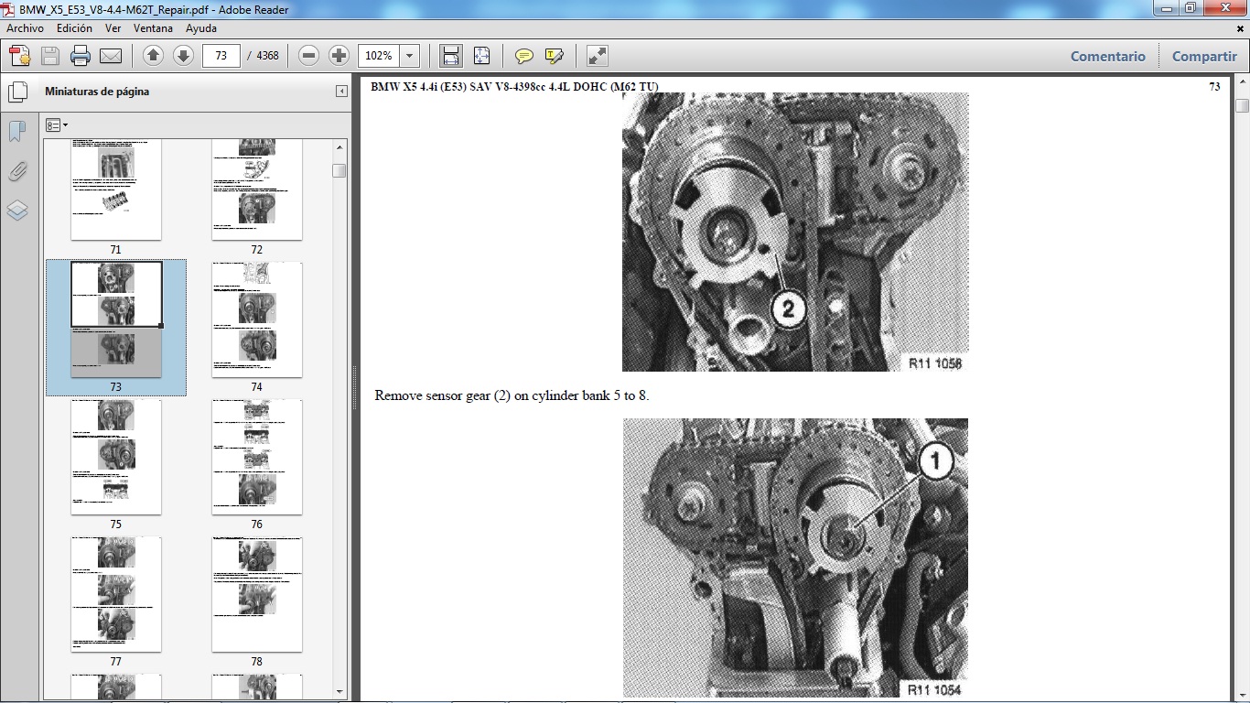Zoom out with the minus button
The width and height of the screenshot is (1250, 703).
(309, 56)
